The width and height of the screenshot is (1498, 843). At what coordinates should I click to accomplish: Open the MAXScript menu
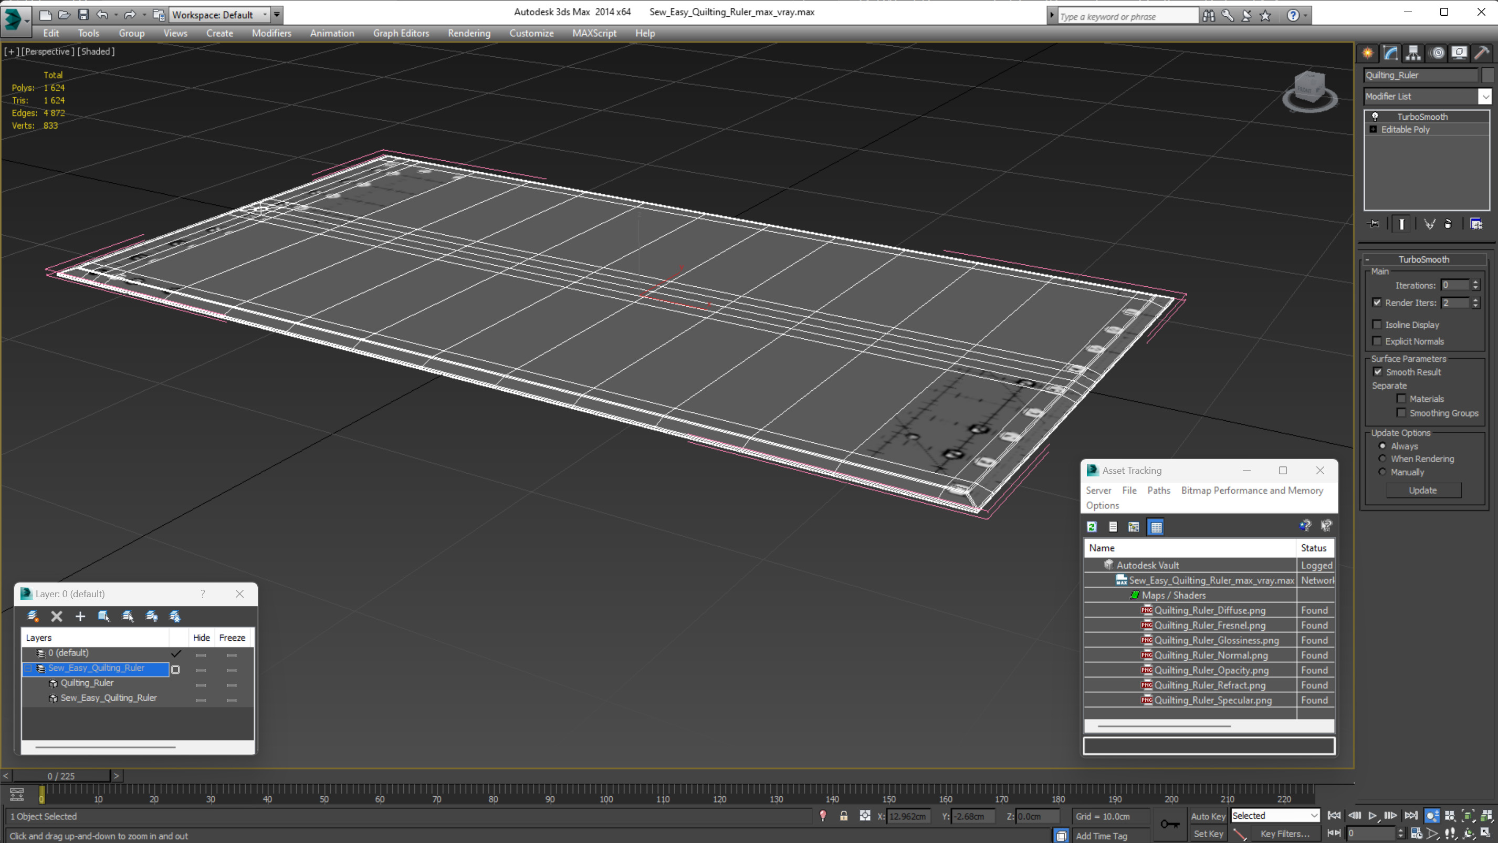pyautogui.click(x=594, y=33)
